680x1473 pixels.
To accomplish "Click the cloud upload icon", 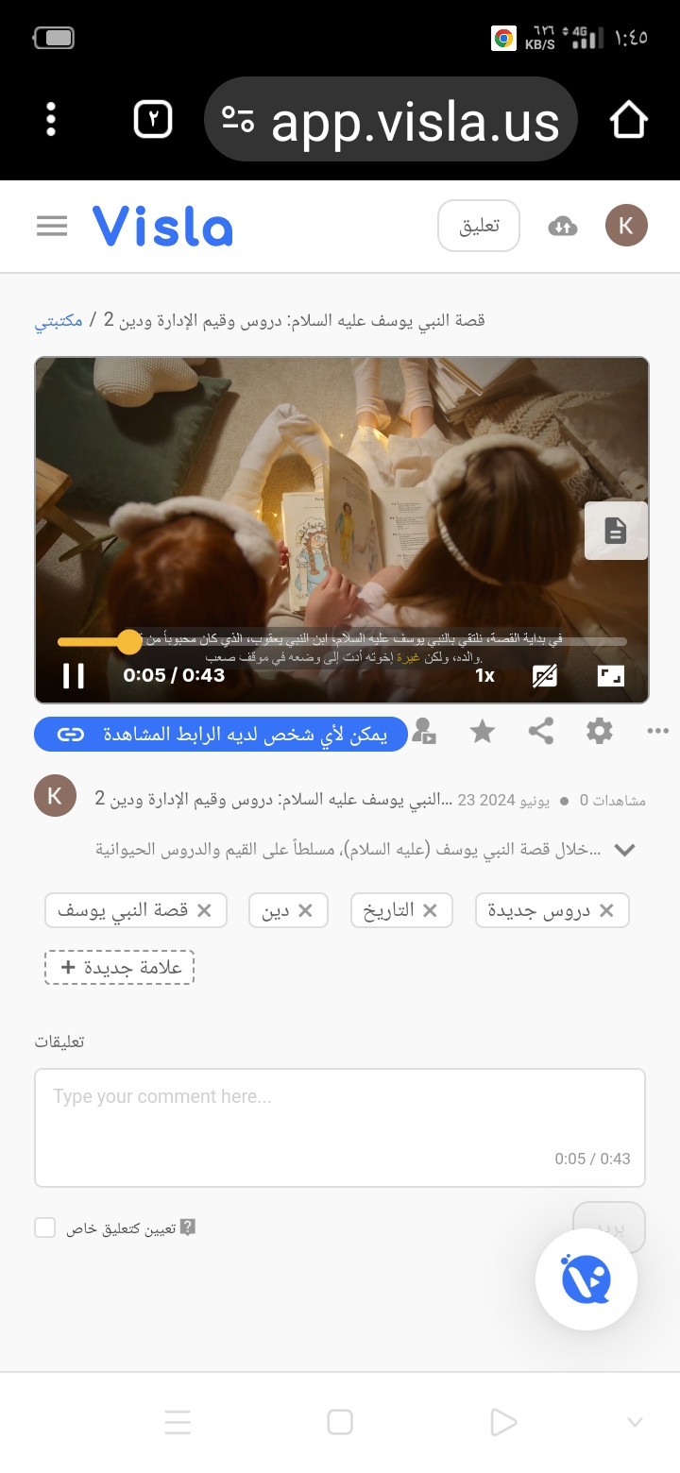I will 563,226.
